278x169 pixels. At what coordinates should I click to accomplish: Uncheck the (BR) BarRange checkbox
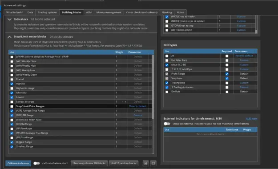tap(12, 125)
